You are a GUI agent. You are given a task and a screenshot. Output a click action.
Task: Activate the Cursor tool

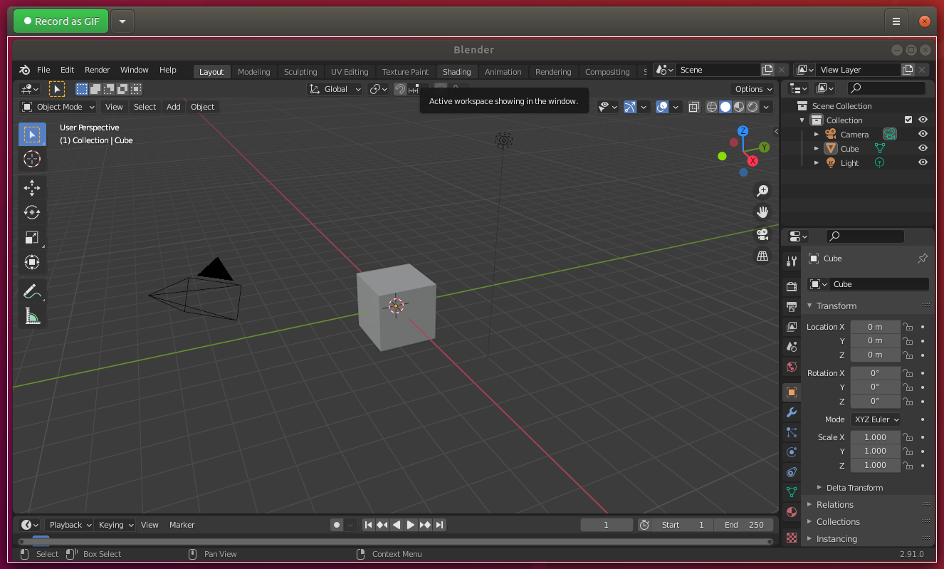[x=32, y=159]
